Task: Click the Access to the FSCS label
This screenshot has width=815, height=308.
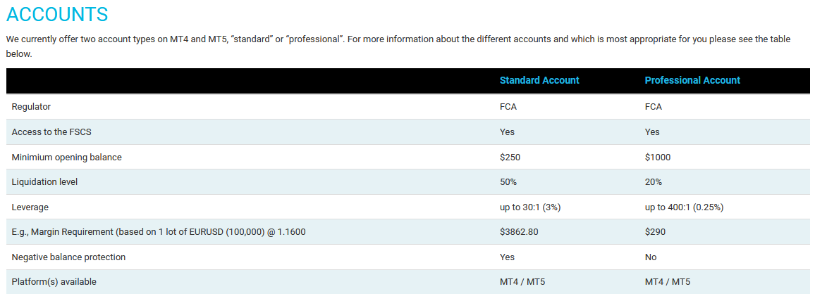Action: 51,131
